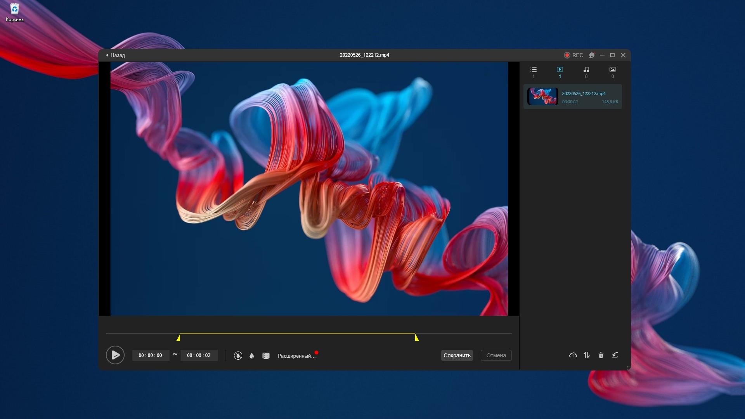
Task: Click the film strip intro/outro icon
Action: [266, 355]
